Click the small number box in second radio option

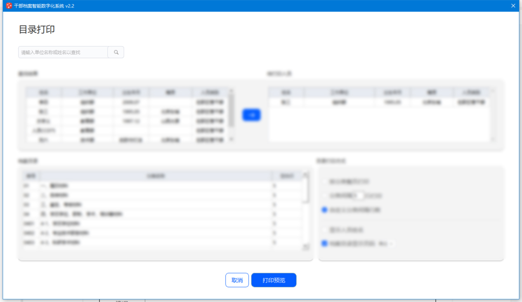(x=359, y=196)
